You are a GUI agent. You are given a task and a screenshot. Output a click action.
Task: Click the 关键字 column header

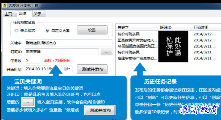click(137, 27)
